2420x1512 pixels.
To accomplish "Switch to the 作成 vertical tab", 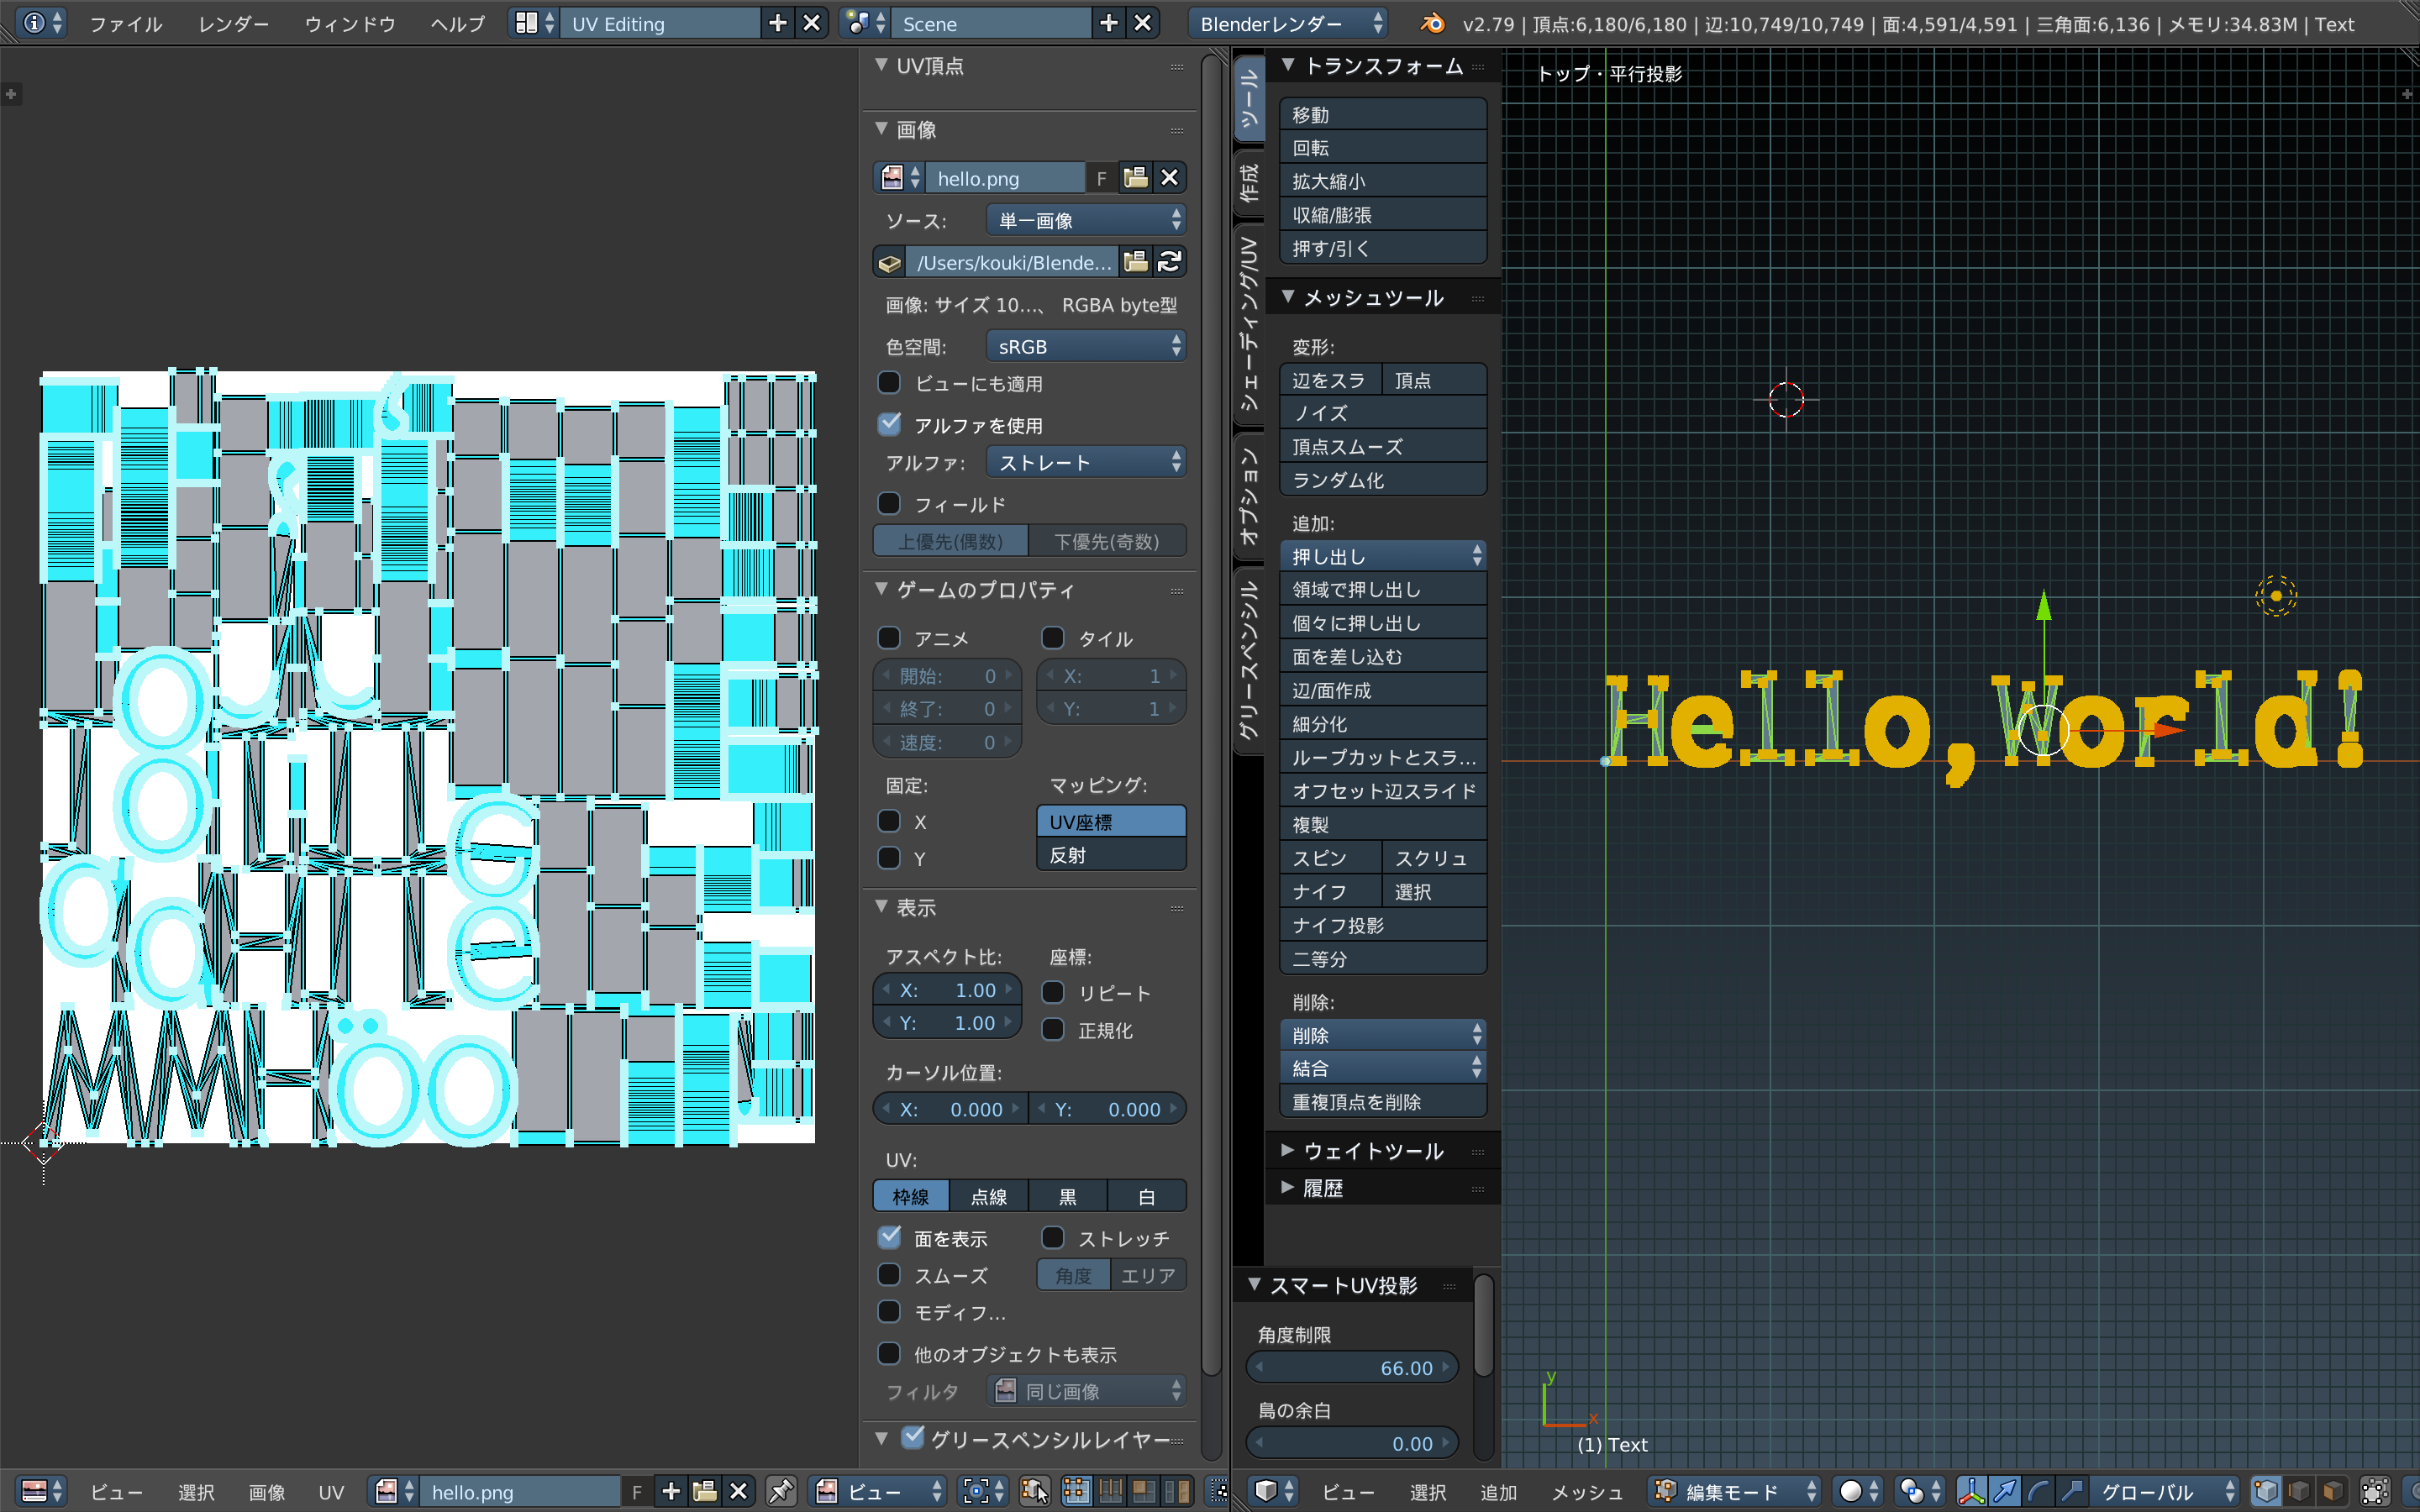I will [1249, 183].
